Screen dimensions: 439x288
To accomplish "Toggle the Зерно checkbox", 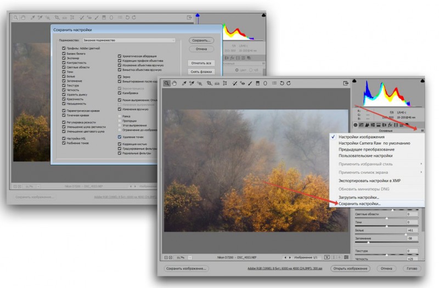I will tap(120, 77).
